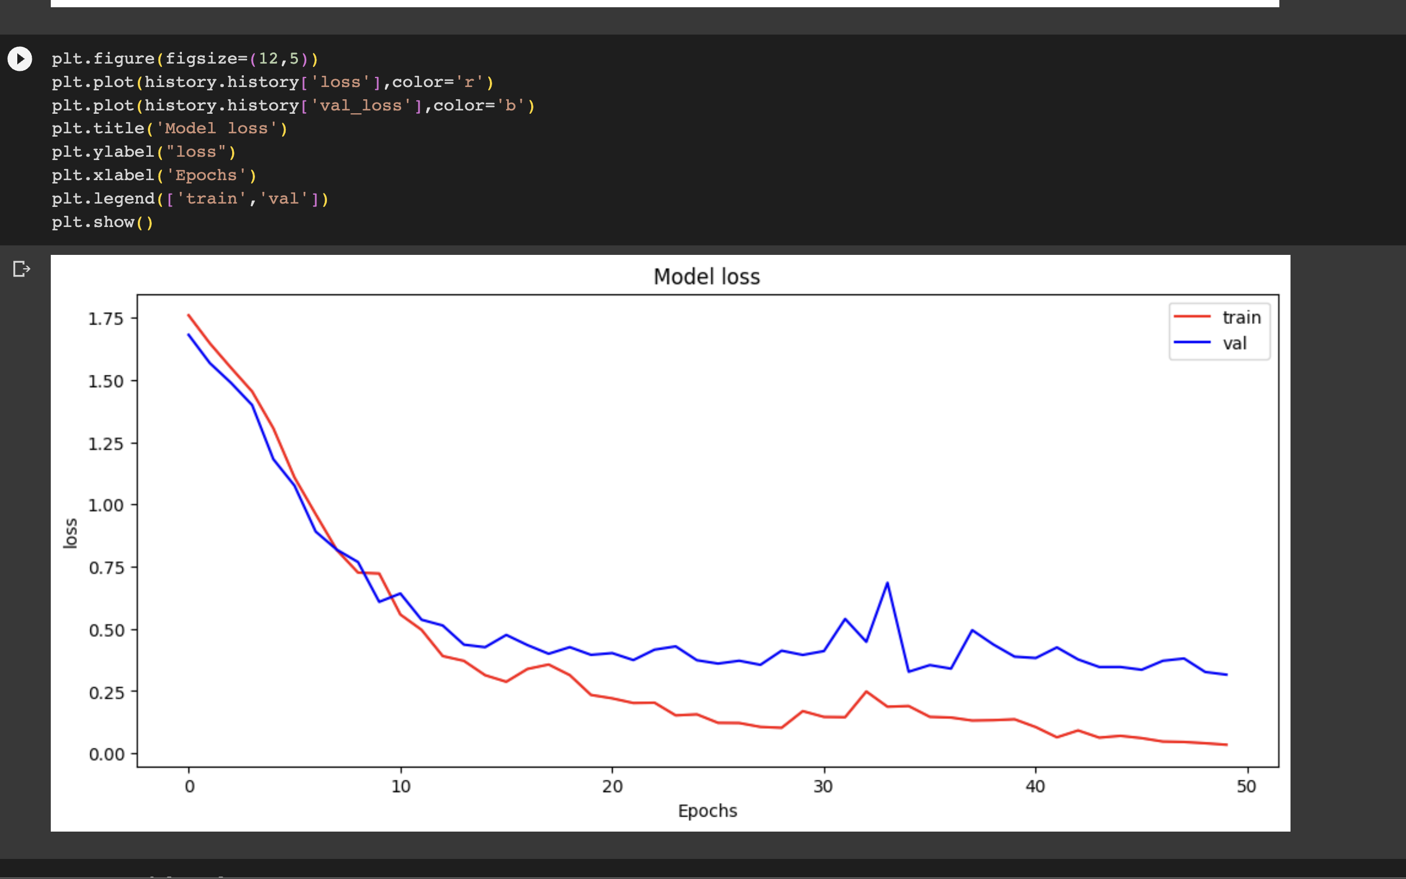Place cursor in plt.figure code line
Viewport: 1406px width, 879px height.
(185, 59)
